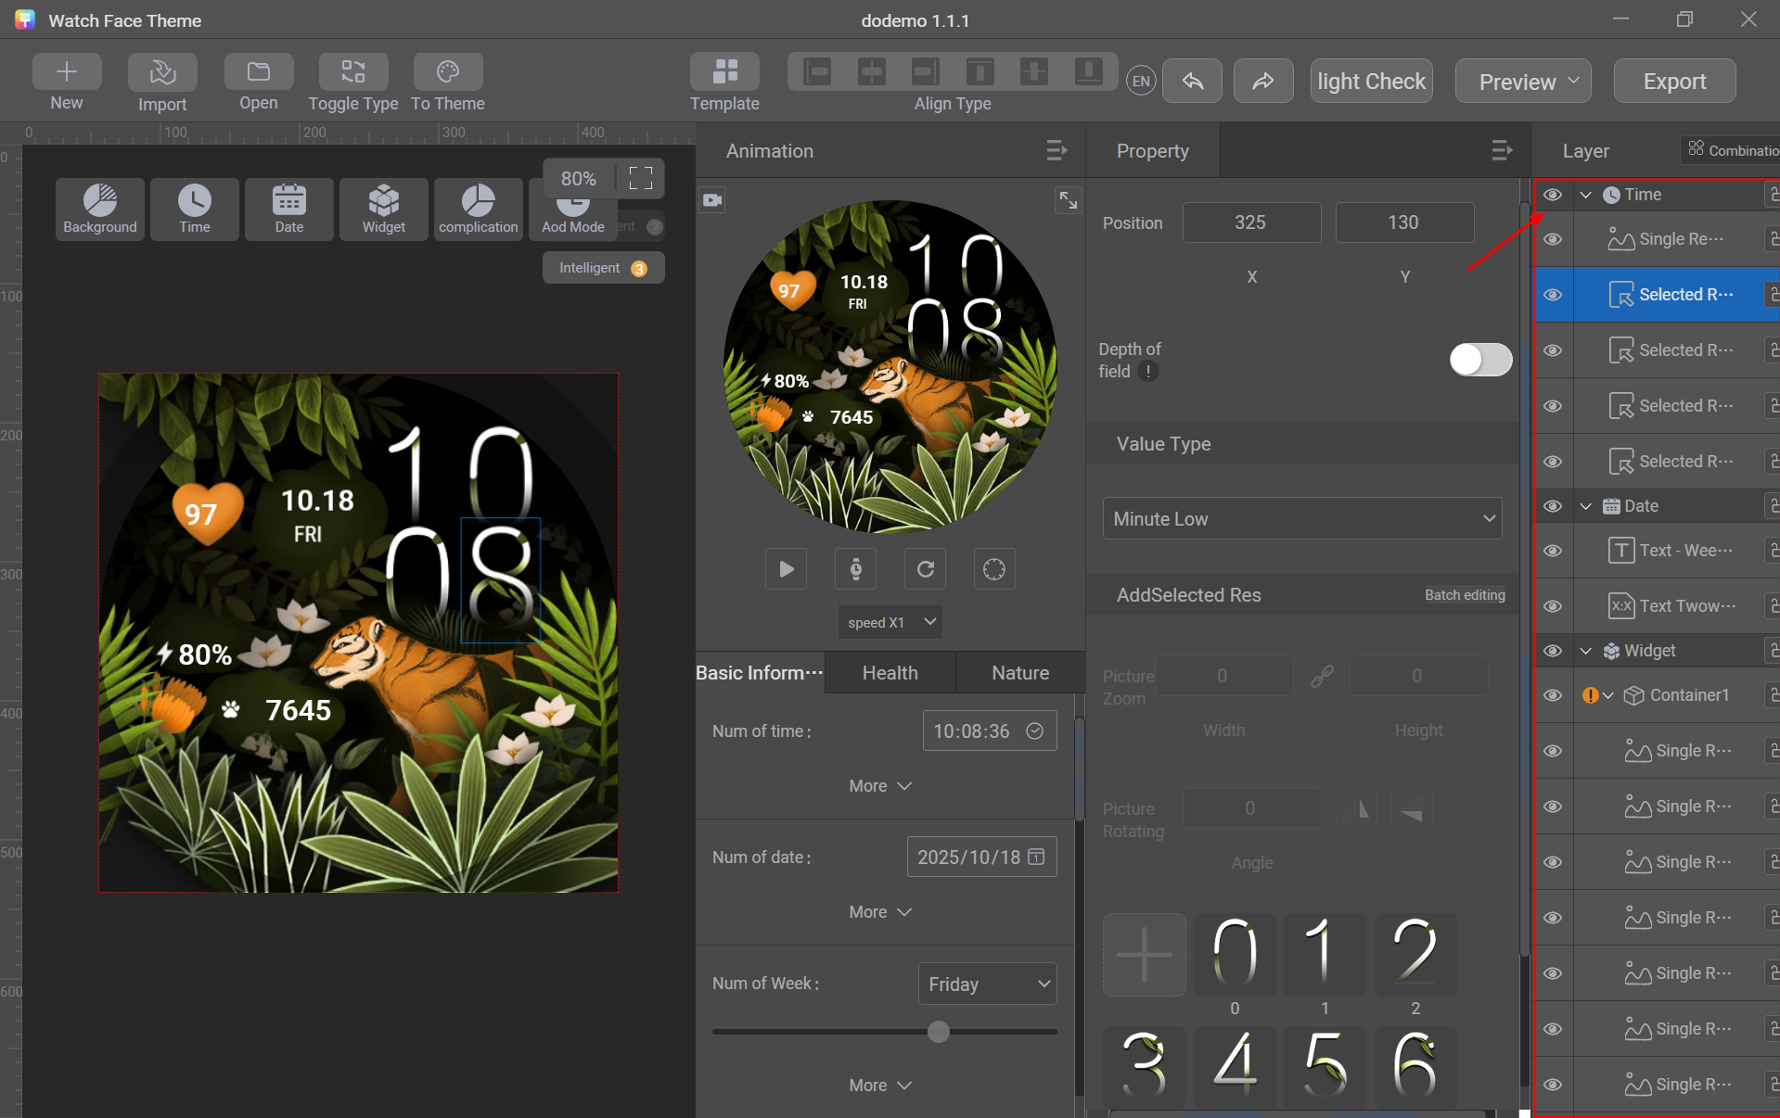Click the Export button
Image resolution: width=1780 pixels, height=1118 pixels.
point(1673,81)
